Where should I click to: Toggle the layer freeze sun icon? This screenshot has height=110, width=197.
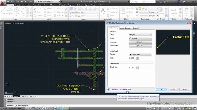(x=73, y=16)
